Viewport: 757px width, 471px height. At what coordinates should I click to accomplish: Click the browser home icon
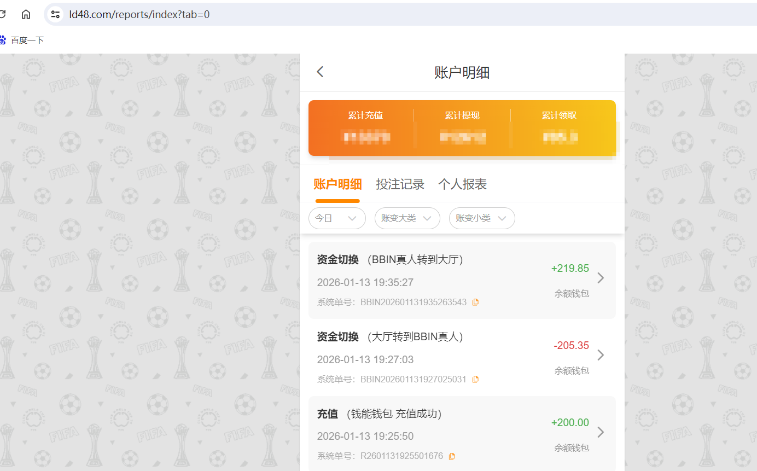[26, 14]
